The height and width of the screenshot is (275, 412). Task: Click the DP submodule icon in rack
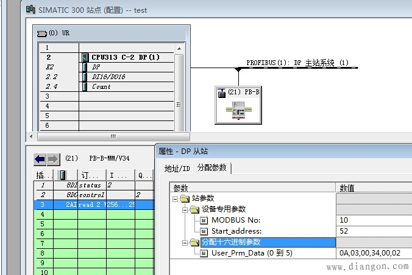coord(85,67)
